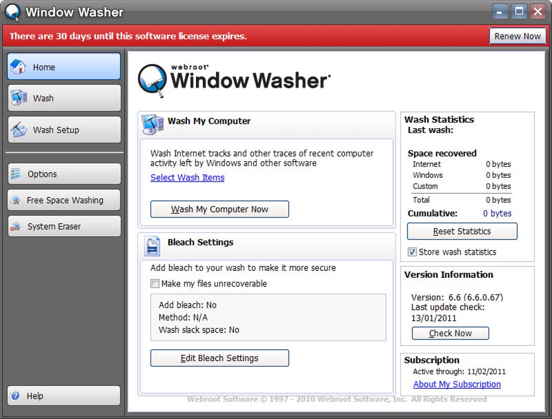Viewport: 552px width, 419px height.
Task: Switch to the Wash section label
Action: [x=43, y=98]
